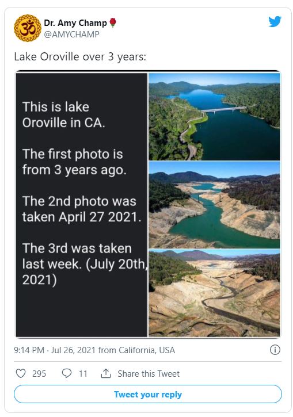Click the 'from California, USA' location text
293x417 pixels.
(x=136, y=350)
